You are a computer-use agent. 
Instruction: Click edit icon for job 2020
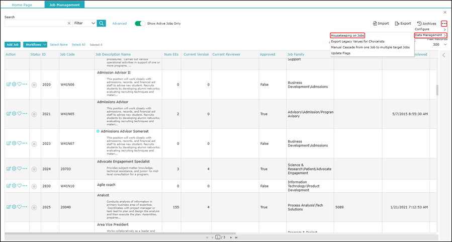(9, 85)
